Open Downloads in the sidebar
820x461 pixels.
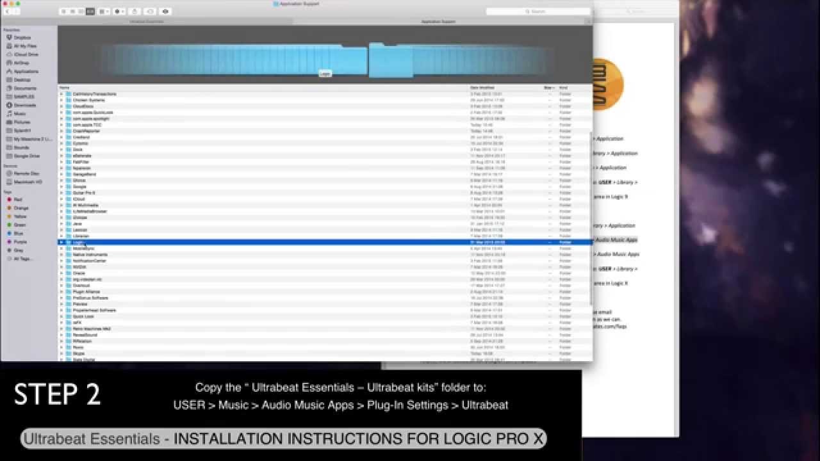(24, 105)
